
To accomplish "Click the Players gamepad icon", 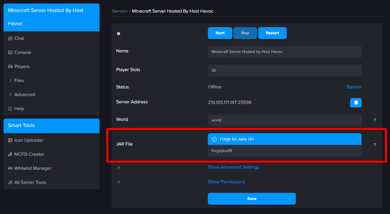I will pyautogui.click(x=10, y=66).
